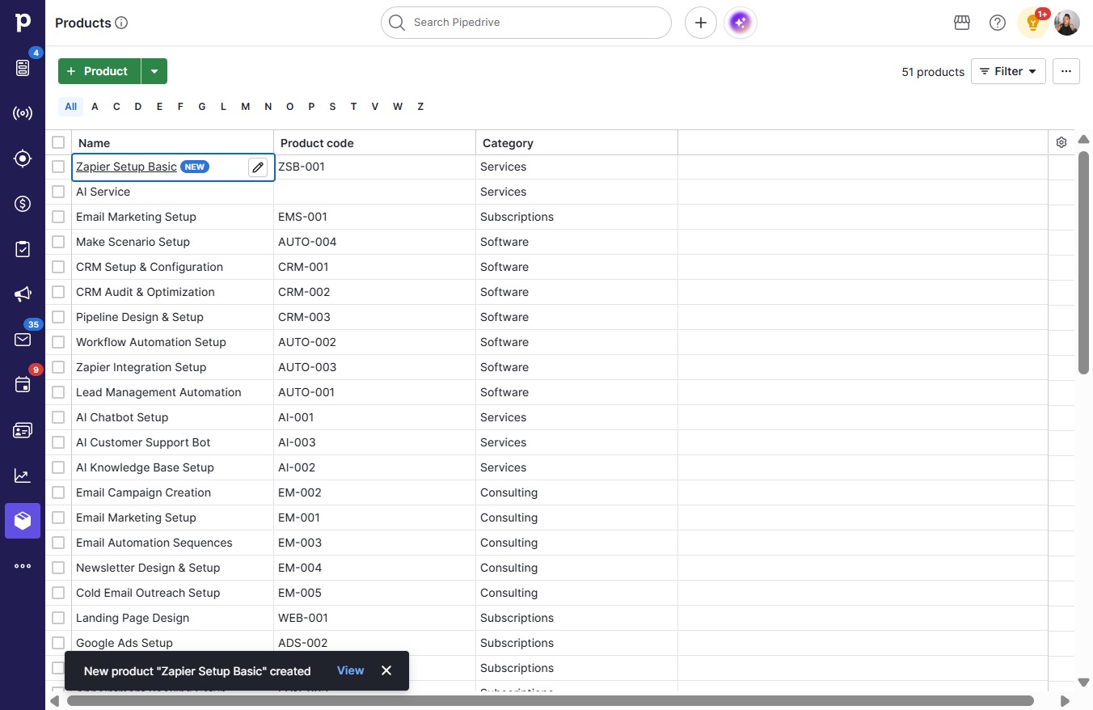Image resolution: width=1093 pixels, height=710 pixels.
Task: Check the Landing Page Design checkbox
Action: coord(58,618)
